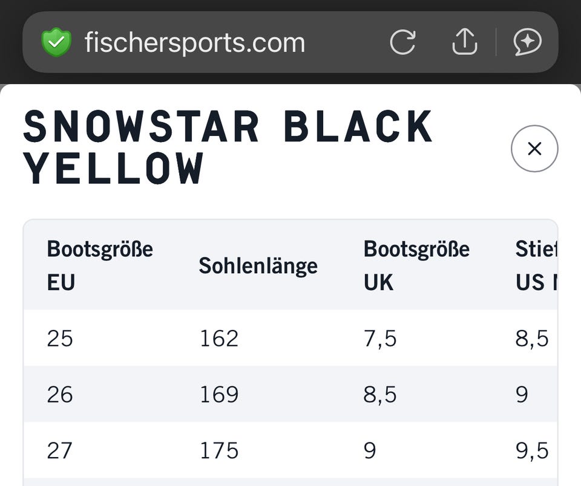Tap US size 9,5 cell
Viewport: 581px width, 486px height.
532,450
